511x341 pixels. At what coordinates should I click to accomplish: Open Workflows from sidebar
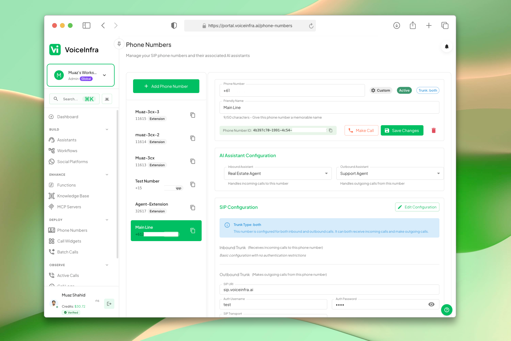click(67, 151)
